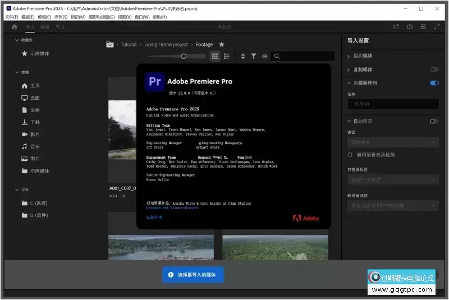449x300 pixels.
Task: Open the 下载 downloads location
Action: click(x=35, y=122)
